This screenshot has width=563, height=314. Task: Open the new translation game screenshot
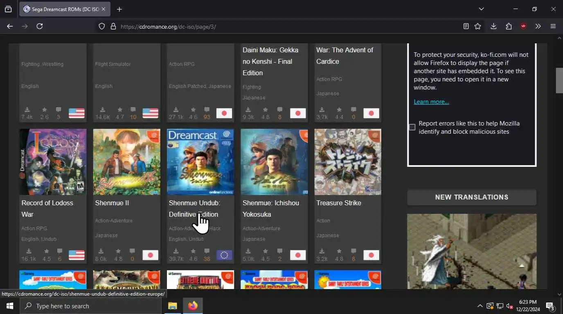pos(472,251)
